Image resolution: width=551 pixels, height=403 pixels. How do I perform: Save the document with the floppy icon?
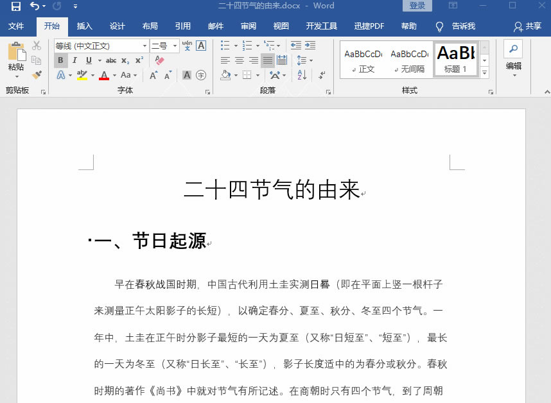coord(16,6)
